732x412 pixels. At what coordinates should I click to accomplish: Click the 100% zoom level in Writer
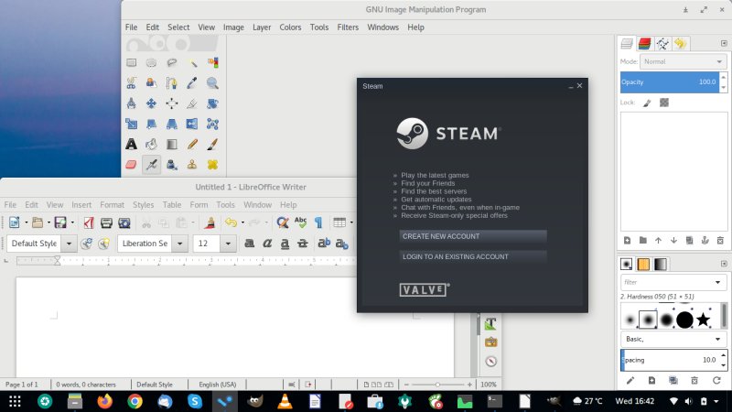pos(489,385)
